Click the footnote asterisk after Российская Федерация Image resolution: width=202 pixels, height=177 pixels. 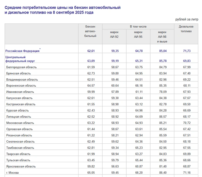tap(40, 49)
